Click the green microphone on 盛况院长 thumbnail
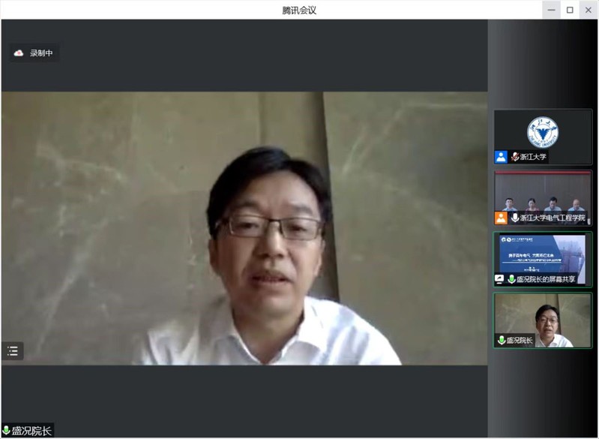 (502, 341)
